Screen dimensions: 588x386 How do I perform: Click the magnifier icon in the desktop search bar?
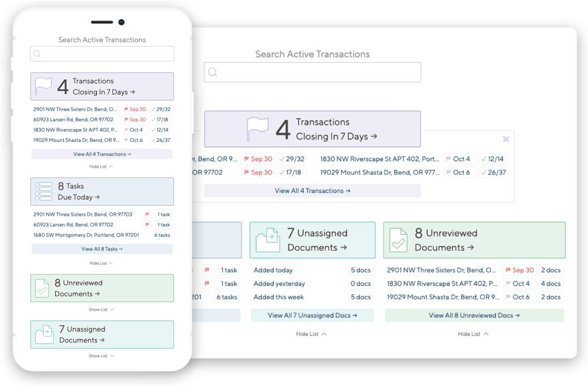tap(213, 72)
